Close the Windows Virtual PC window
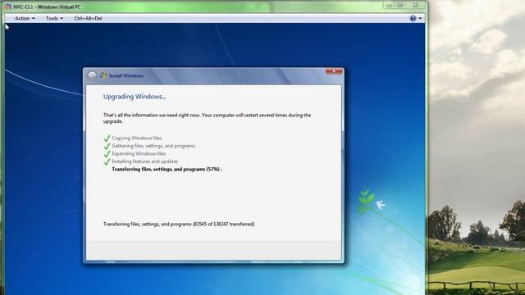525x295 pixels. click(x=416, y=6)
